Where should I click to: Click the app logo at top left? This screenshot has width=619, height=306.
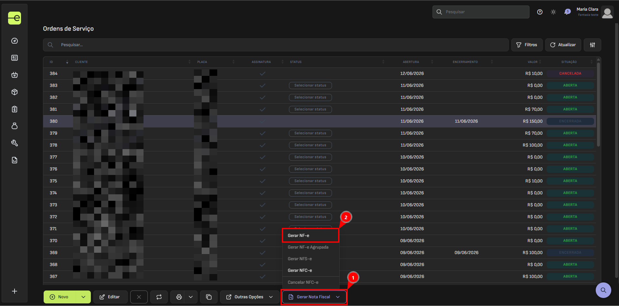click(15, 18)
